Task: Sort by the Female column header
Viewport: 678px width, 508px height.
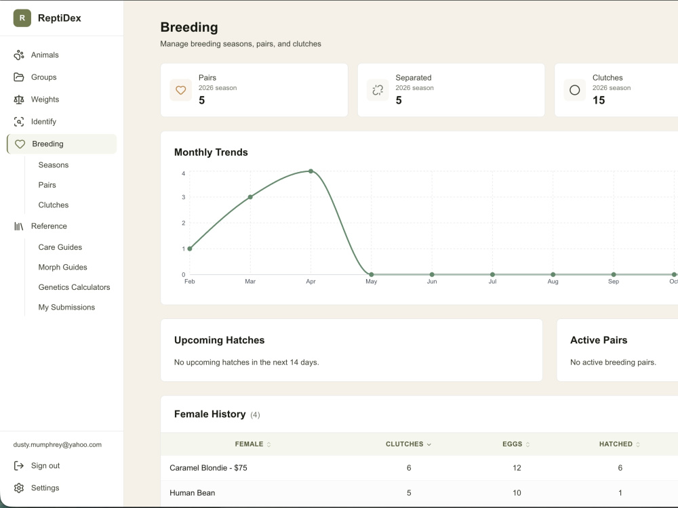Action: (x=253, y=444)
